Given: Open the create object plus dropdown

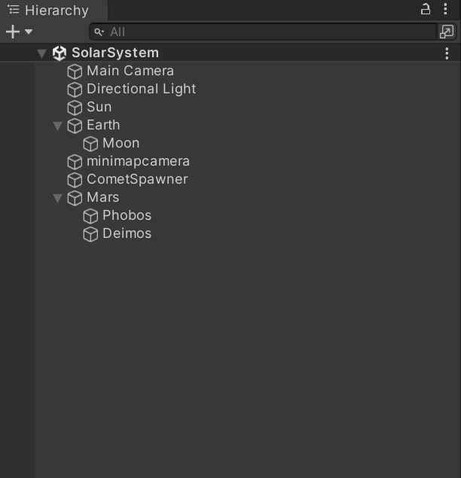Looking at the screenshot, I should pos(19,32).
